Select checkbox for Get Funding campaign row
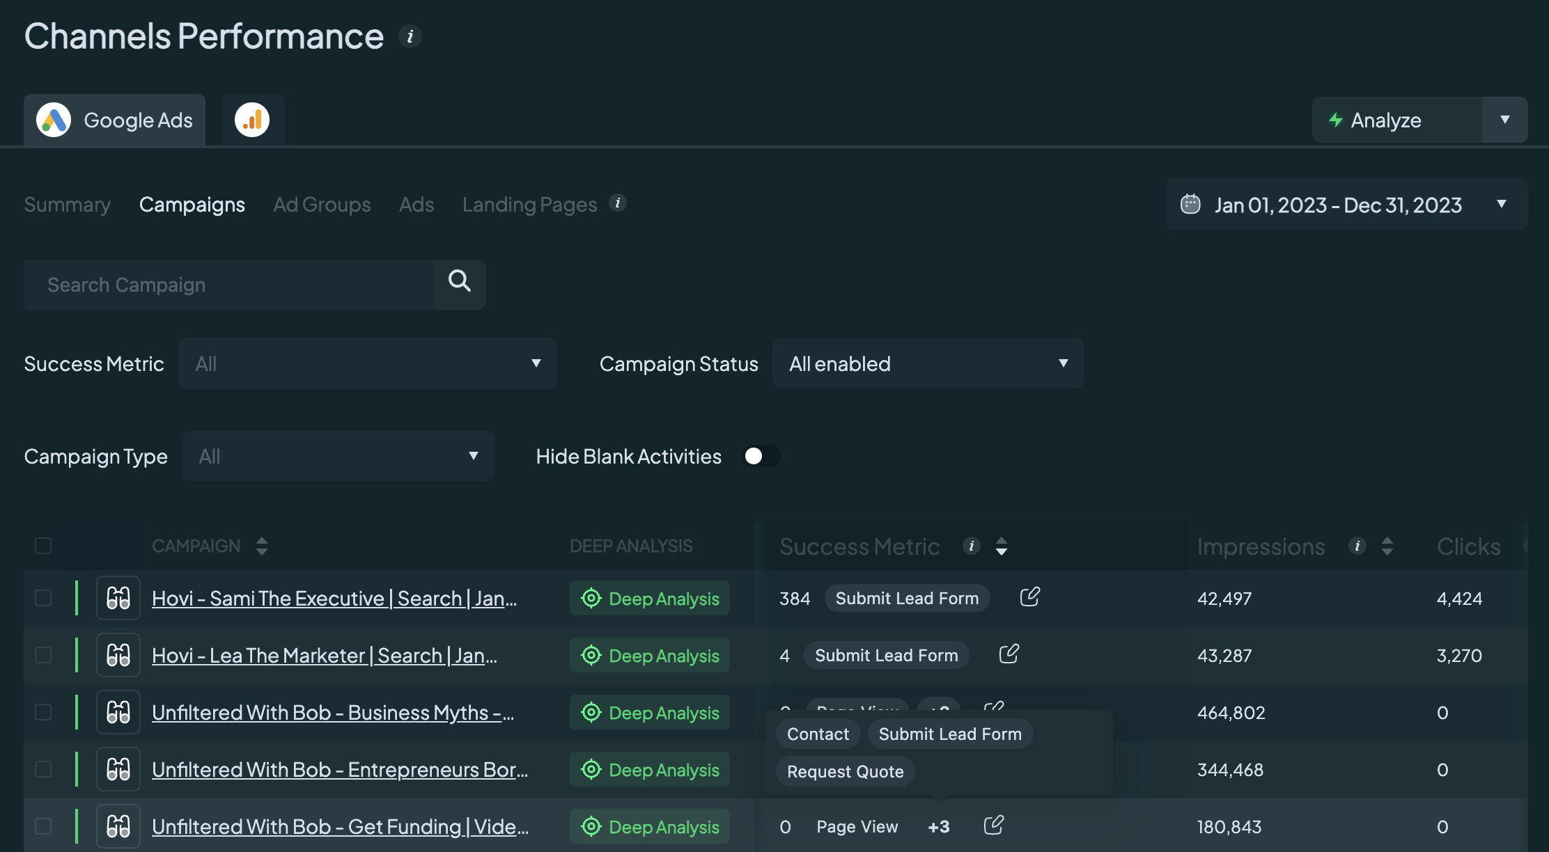Screen dimensions: 1549x852 click(43, 826)
